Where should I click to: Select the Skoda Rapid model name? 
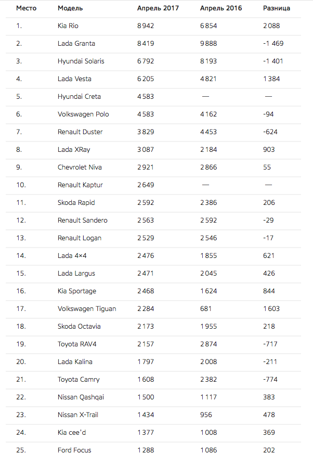pyautogui.click(x=76, y=203)
